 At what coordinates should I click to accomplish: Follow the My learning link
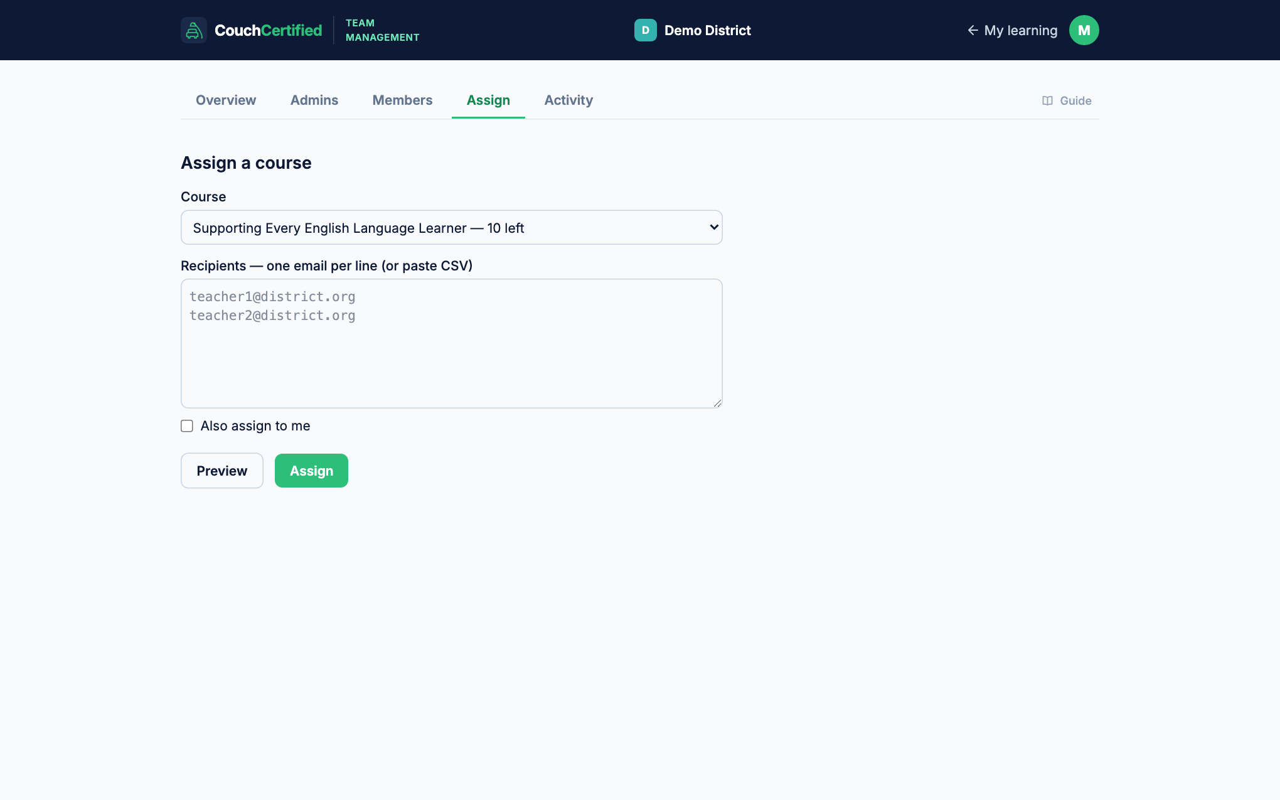(1012, 30)
